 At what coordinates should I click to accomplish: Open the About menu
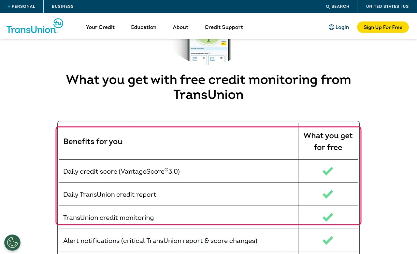(x=180, y=27)
